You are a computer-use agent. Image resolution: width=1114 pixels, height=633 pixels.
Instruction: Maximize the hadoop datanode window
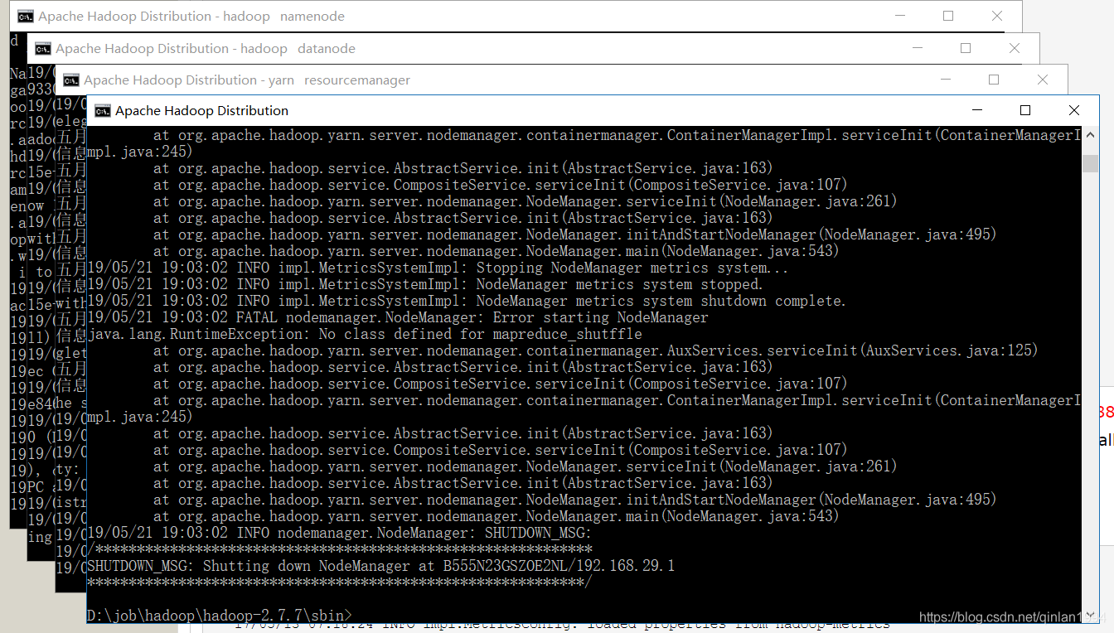point(966,49)
